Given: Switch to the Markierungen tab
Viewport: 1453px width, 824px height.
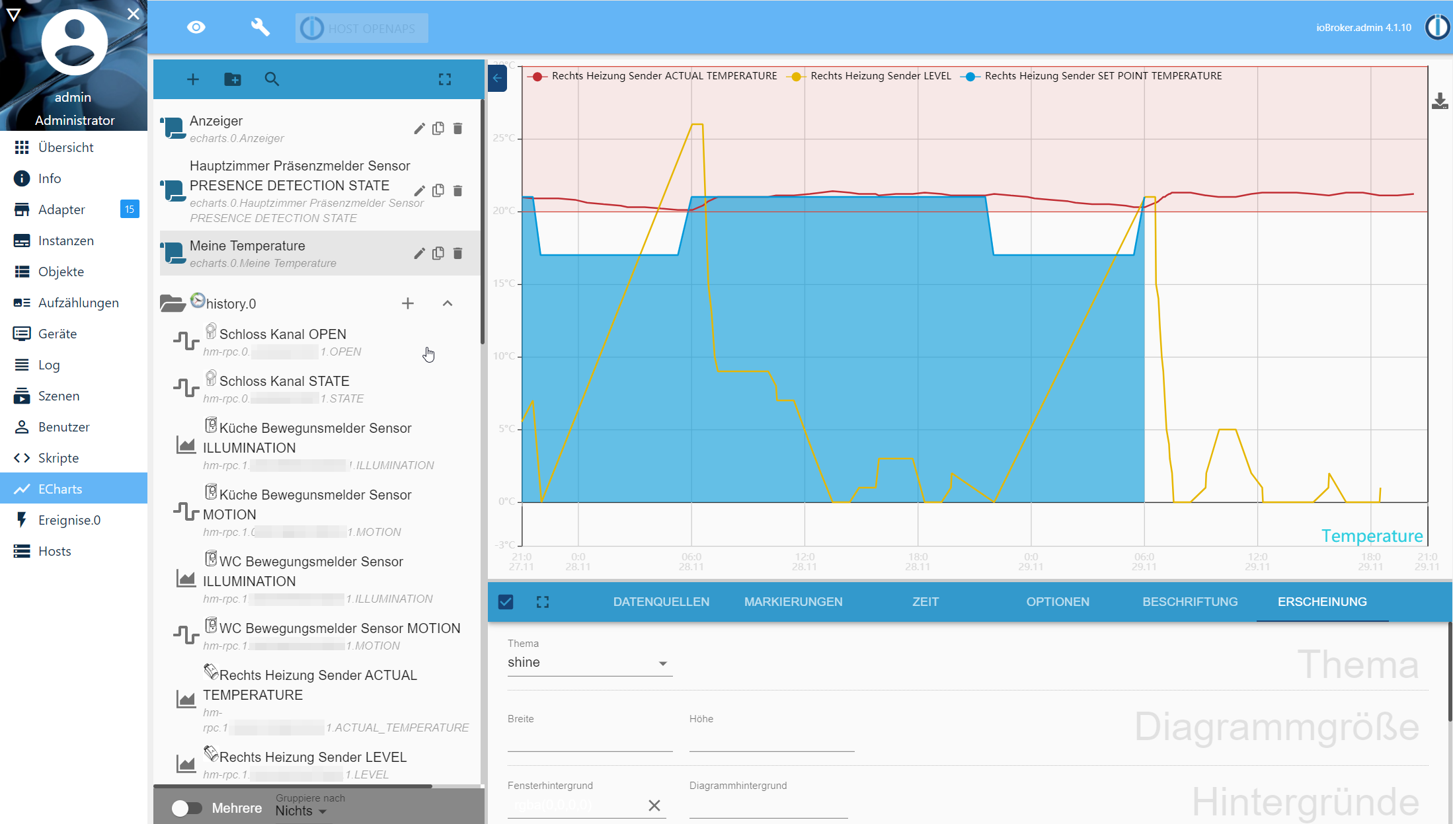Looking at the screenshot, I should pos(793,602).
